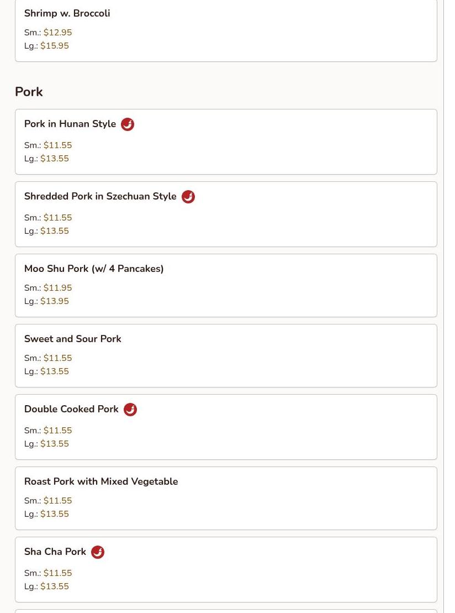Select small $12.95 price for Shrimp w. Broccoli
Viewport: 455px width, 613px height.
tap(57, 33)
